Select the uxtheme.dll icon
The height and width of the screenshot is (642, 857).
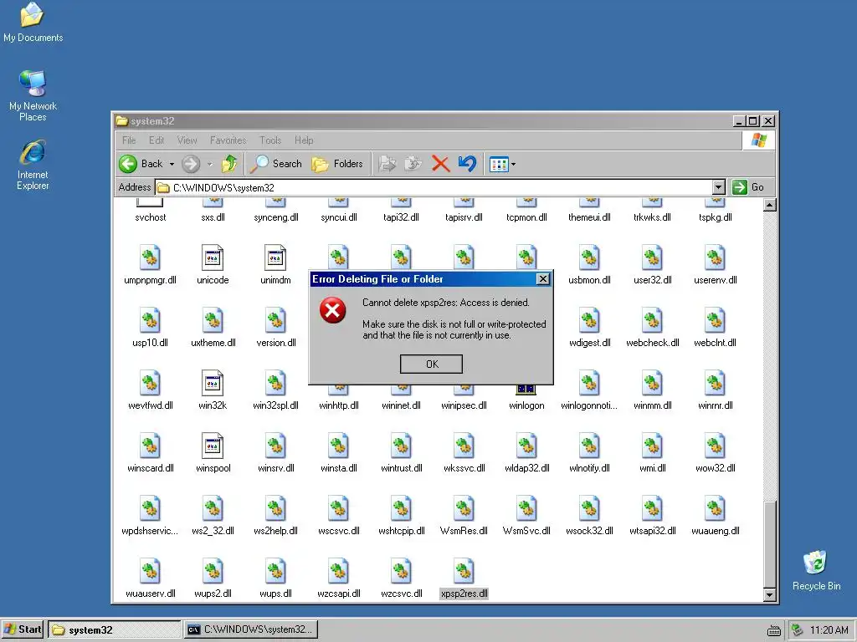pyautogui.click(x=213, y=320)
